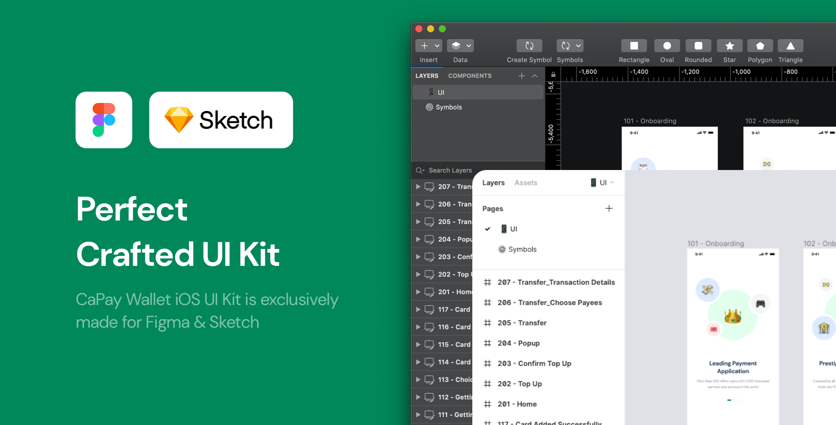
Task: Open the Leading Payment Application screen preview
Action: click(733, 337)
